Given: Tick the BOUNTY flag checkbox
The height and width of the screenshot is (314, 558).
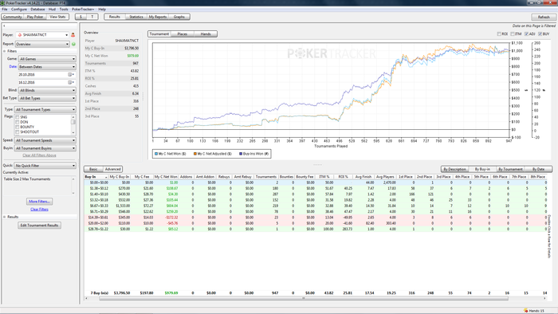Looking at the screenshot, I should 17,127.
